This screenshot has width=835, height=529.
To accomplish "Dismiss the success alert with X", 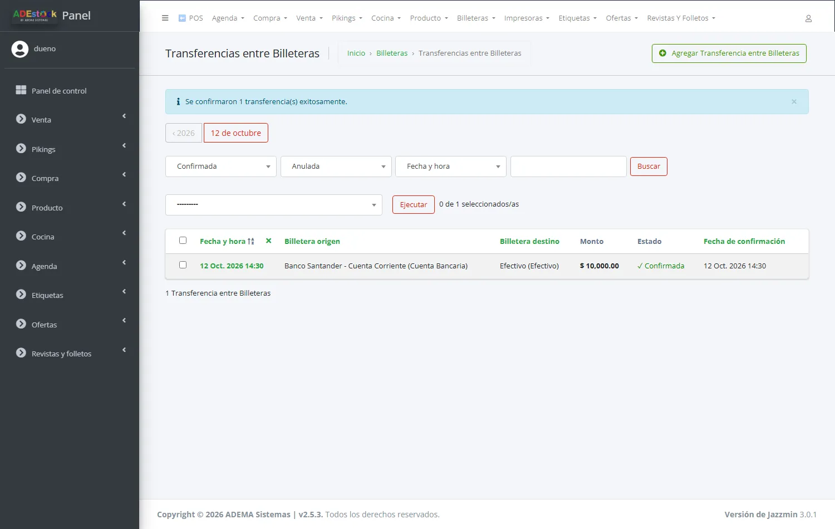I will point(794,101).
